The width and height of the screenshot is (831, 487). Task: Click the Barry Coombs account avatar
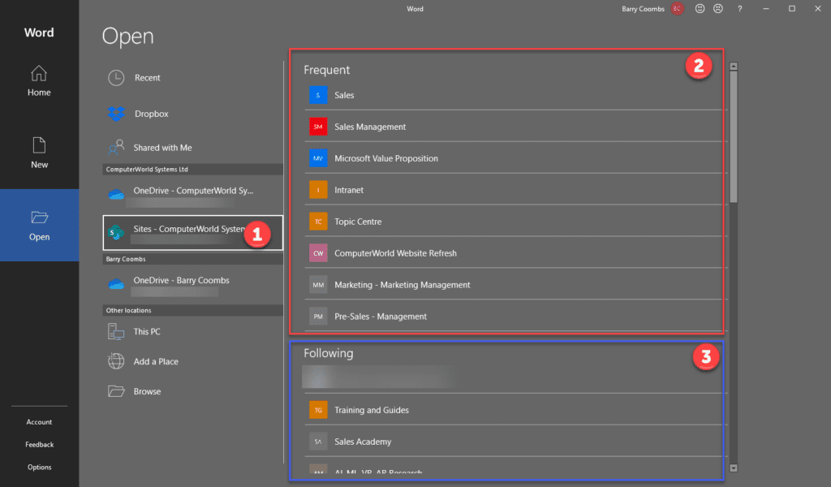click(677, 8)
